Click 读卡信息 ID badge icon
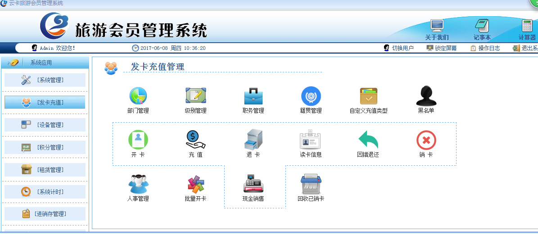 point(310,139)
